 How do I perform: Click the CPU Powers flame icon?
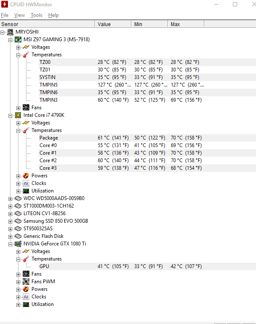click(26, 176)
